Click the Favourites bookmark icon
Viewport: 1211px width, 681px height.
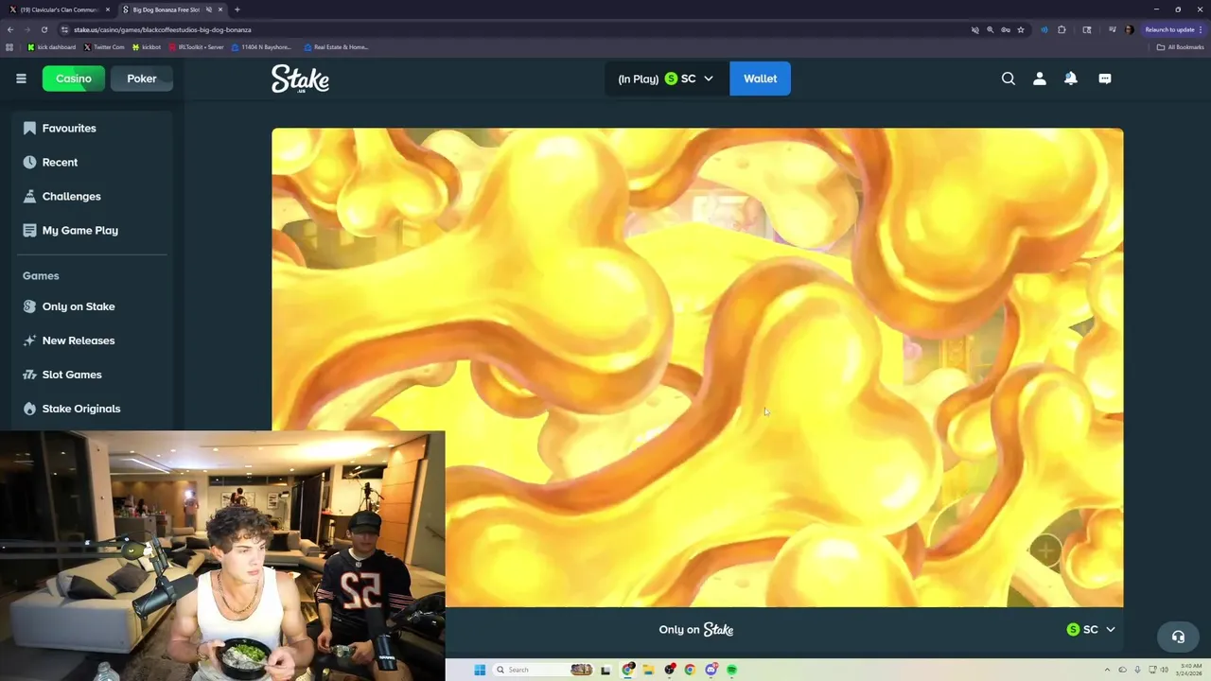(x=29, y=128)
